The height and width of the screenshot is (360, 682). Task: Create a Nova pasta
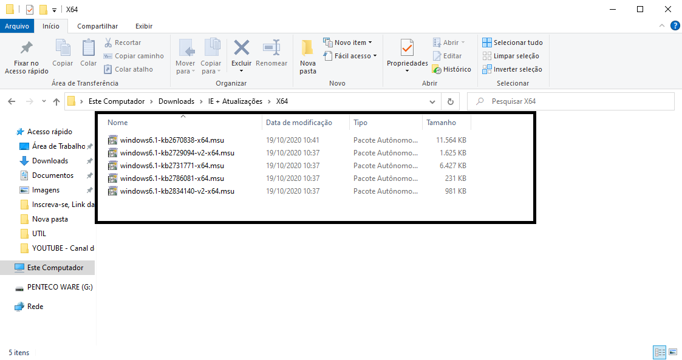pos(308,56)
